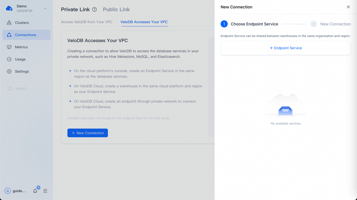This screenshot has width=357, height=200.
Task: Click the Connections sidebar icon
Action: click(x=9, y=35)
